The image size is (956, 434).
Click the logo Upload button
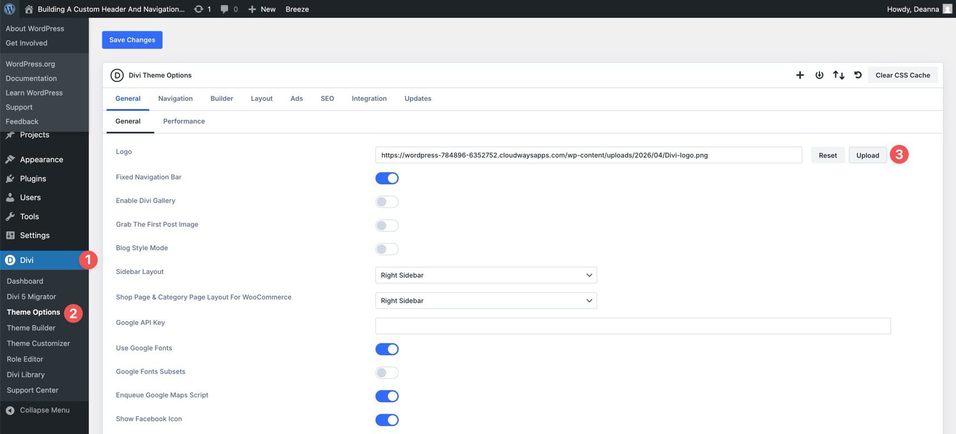868,156
